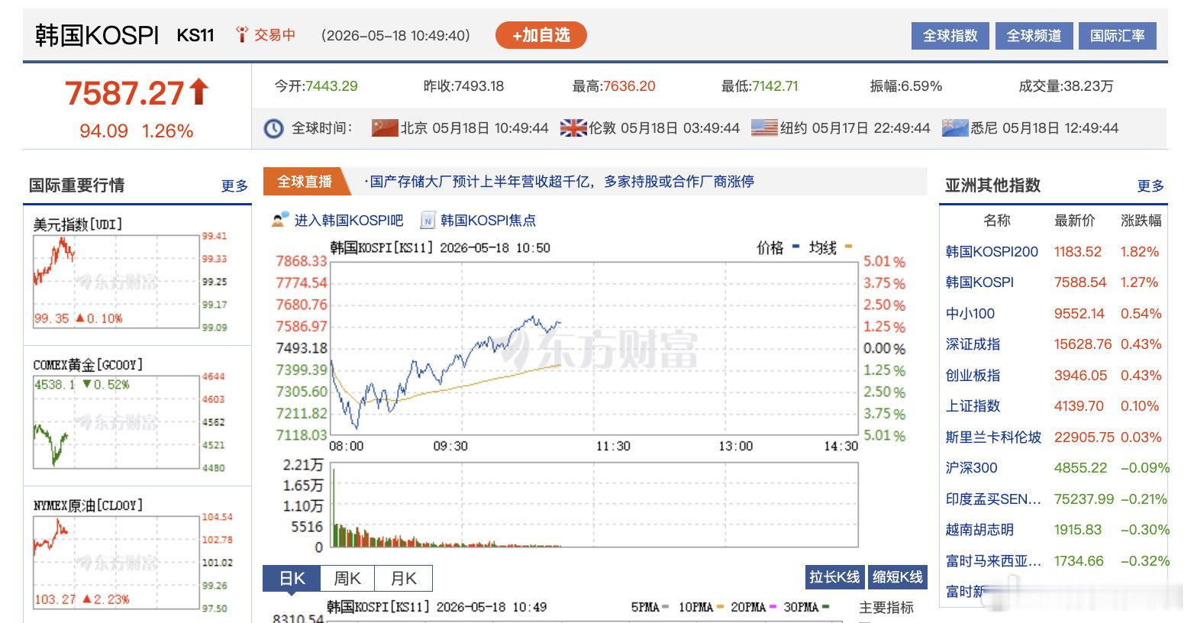This screenshot has height=623, width=1194.
Task: Click the 最新价 column header
Action: point(1074,221)
